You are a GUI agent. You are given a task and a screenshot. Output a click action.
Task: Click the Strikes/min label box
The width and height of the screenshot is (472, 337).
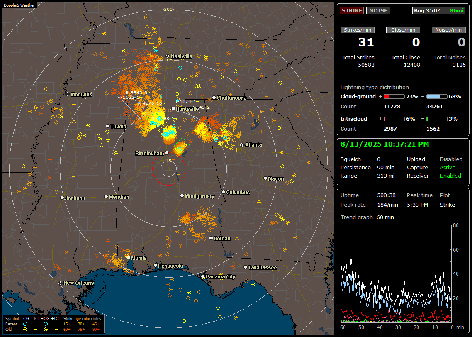[x=357, y=30]
